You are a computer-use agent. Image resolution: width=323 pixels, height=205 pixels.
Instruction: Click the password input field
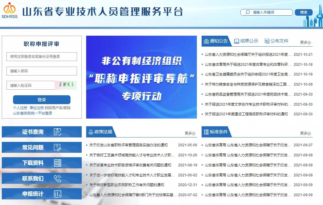click(x=41, y=71)
